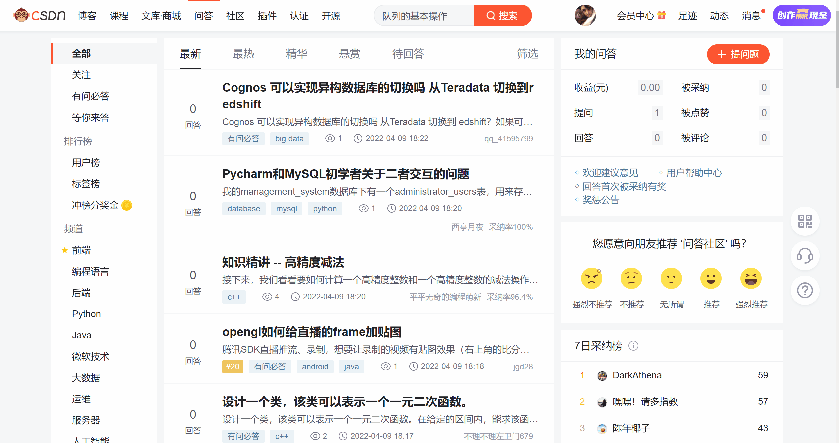Choose the 无所谓 neutral face rating
This screenshot has width=839, height=443.
pos(671,278)
